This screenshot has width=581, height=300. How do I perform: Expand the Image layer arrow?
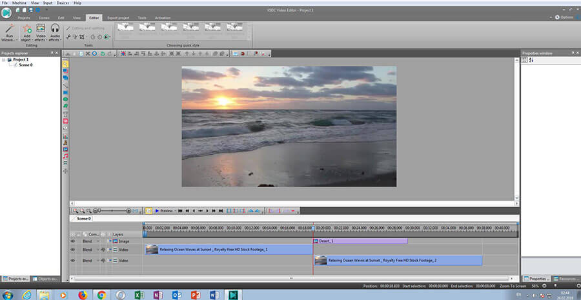pos(110,241)
